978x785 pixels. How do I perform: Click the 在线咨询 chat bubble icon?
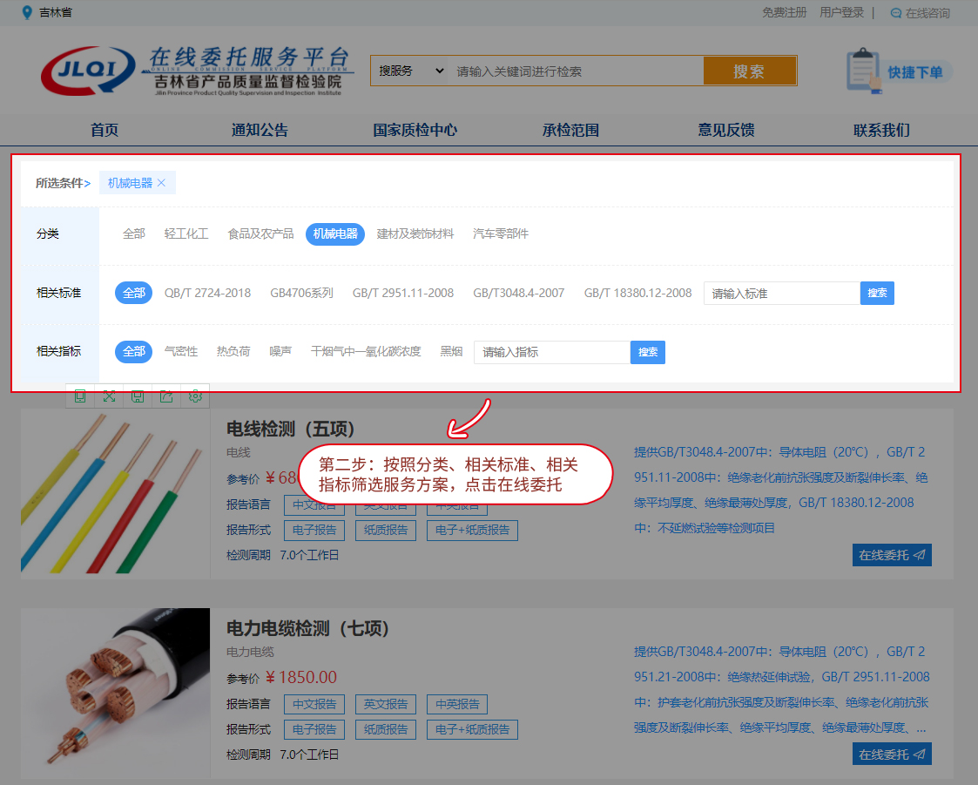pyautogui.click(x=896, y=13)
